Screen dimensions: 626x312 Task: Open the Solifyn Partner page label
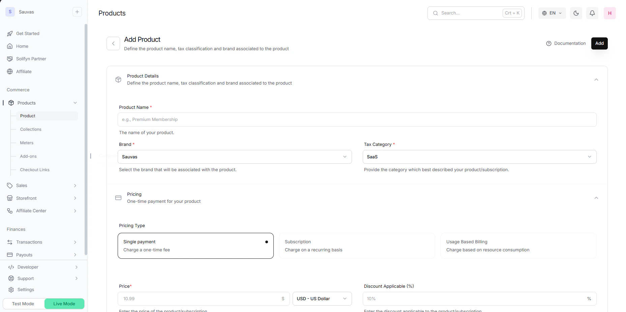click(x=31, y=59)
